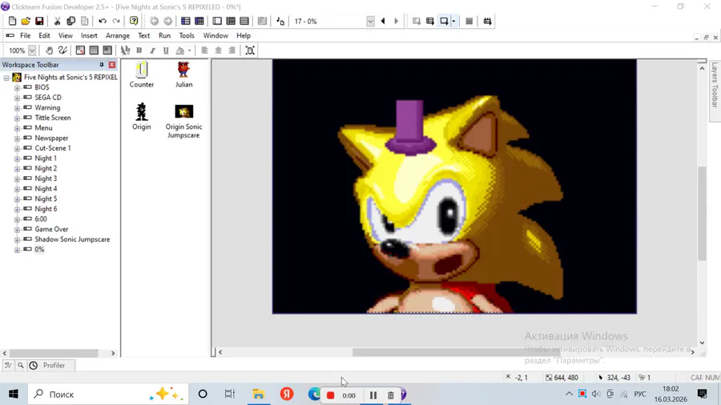Expand the Game Over frame node

click(x=17, y=230)
